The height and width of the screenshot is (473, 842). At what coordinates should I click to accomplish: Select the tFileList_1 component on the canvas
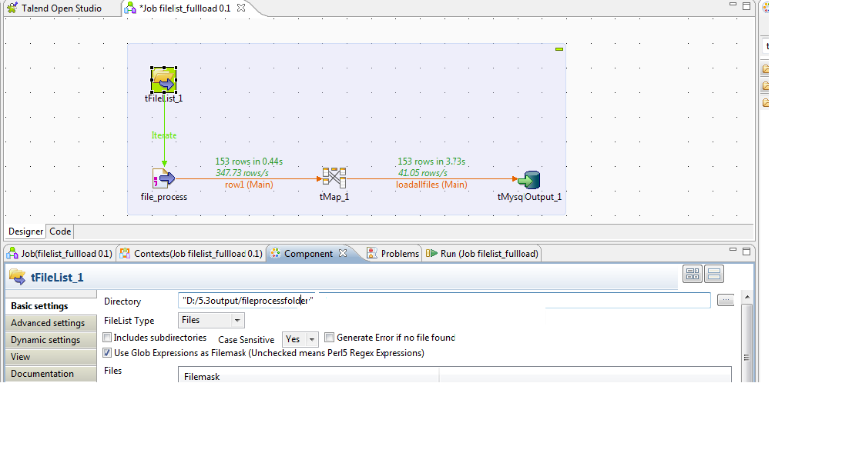163,78
